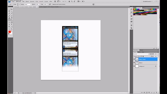Open the Fenster menu
This screenshot has width=167, height=94.
pos(46,1)
